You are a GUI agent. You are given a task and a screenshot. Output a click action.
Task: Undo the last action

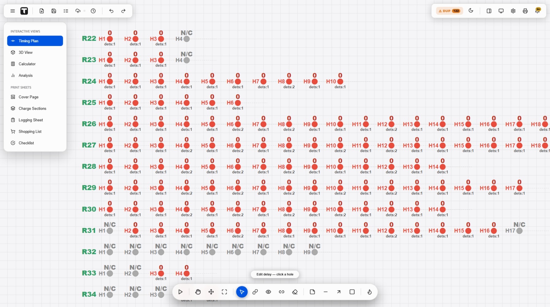(x=111, y=11)
